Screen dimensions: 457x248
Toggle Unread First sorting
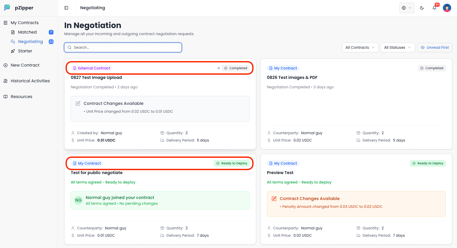click(434, 47)
